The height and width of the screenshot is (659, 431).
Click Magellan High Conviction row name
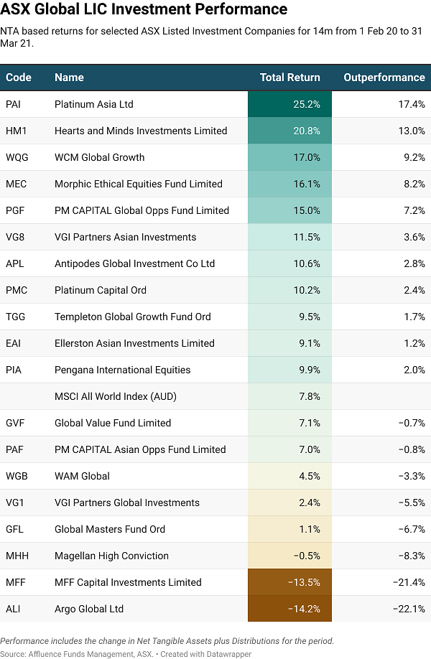click(111, 556)
